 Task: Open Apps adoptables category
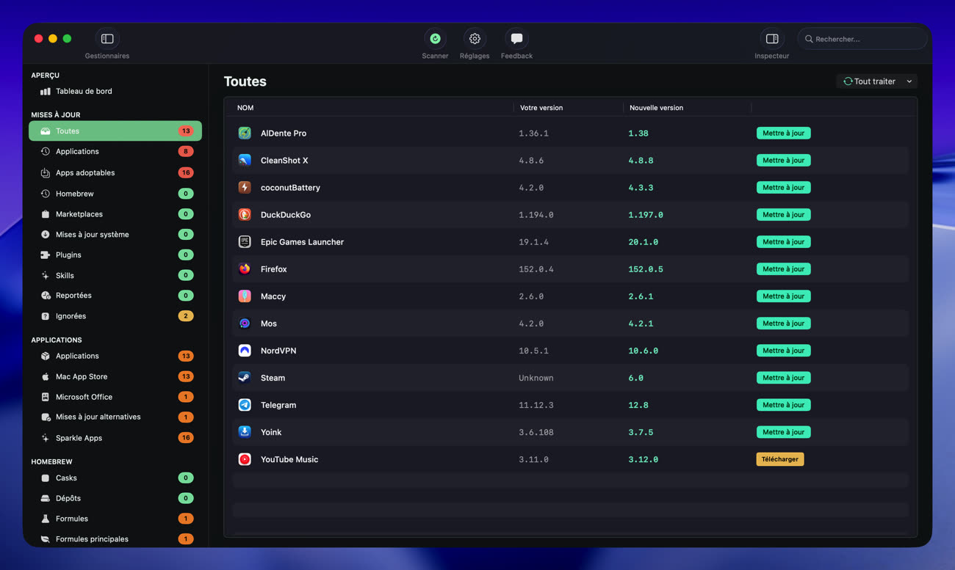[x=115, y=173]
